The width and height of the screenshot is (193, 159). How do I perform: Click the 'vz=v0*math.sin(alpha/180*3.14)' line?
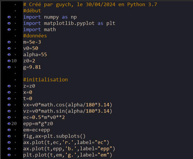(67, 111)
